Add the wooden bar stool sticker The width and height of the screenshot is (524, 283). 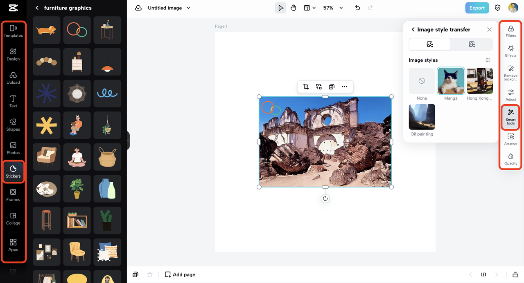click(x=46, y=221)
